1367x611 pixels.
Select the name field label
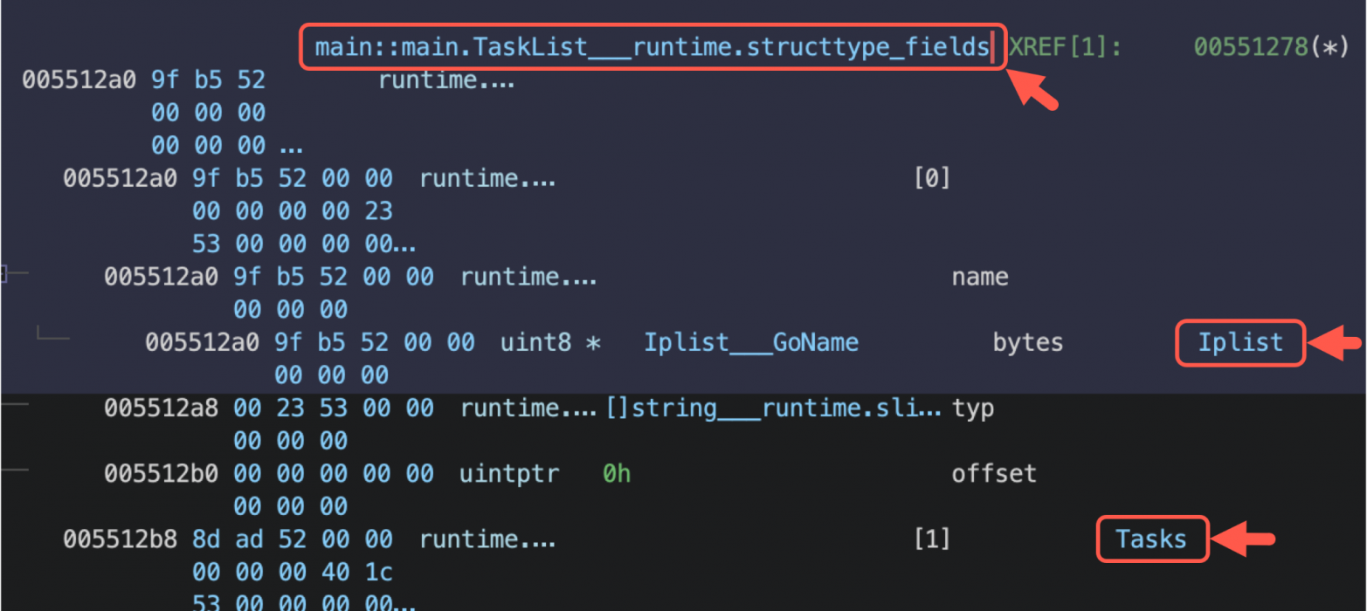point(979,278)
